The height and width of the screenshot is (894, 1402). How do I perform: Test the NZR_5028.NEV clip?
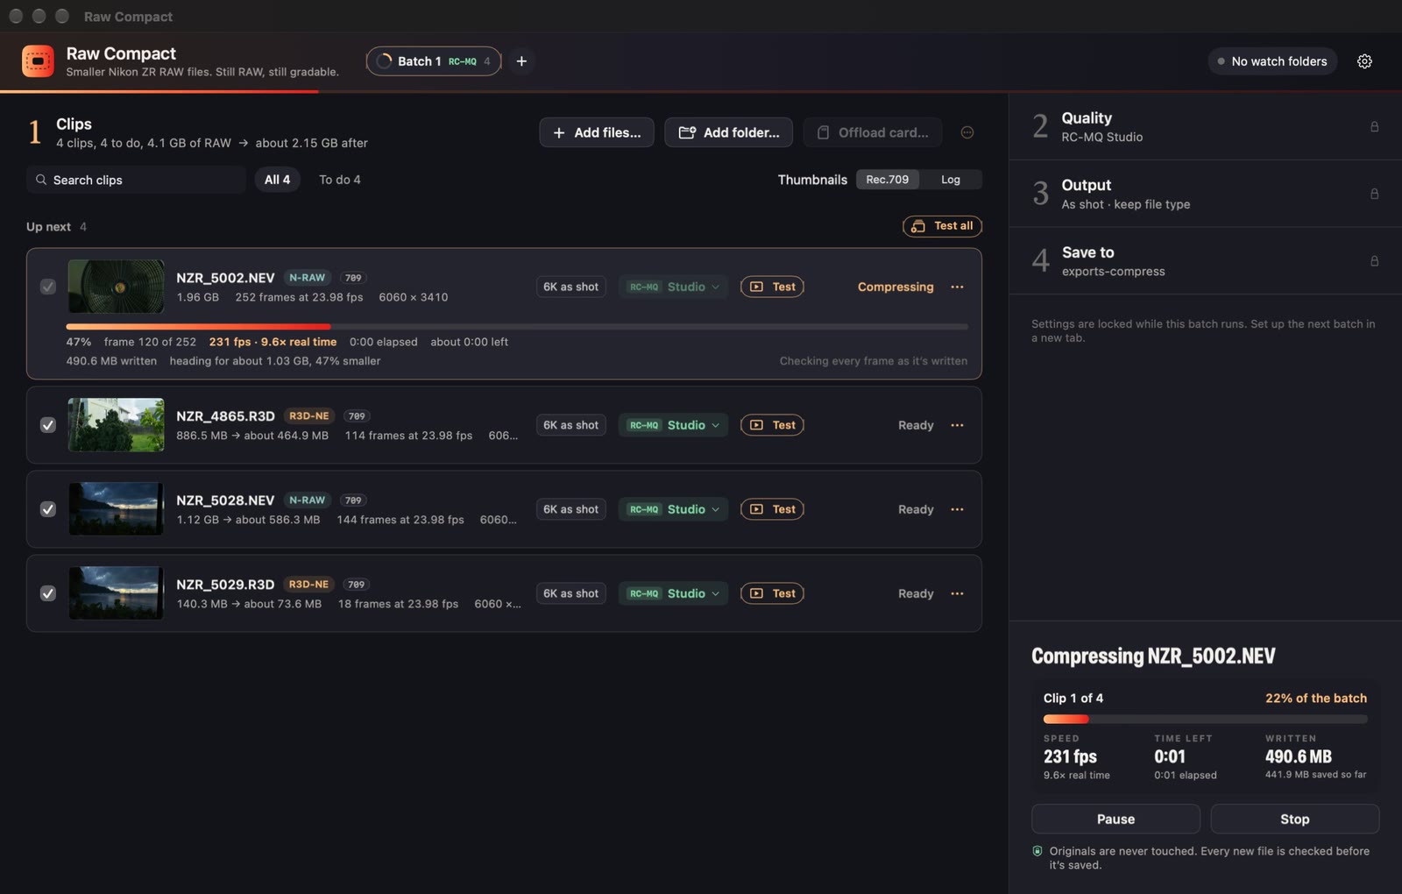click(x=772, y=509)
